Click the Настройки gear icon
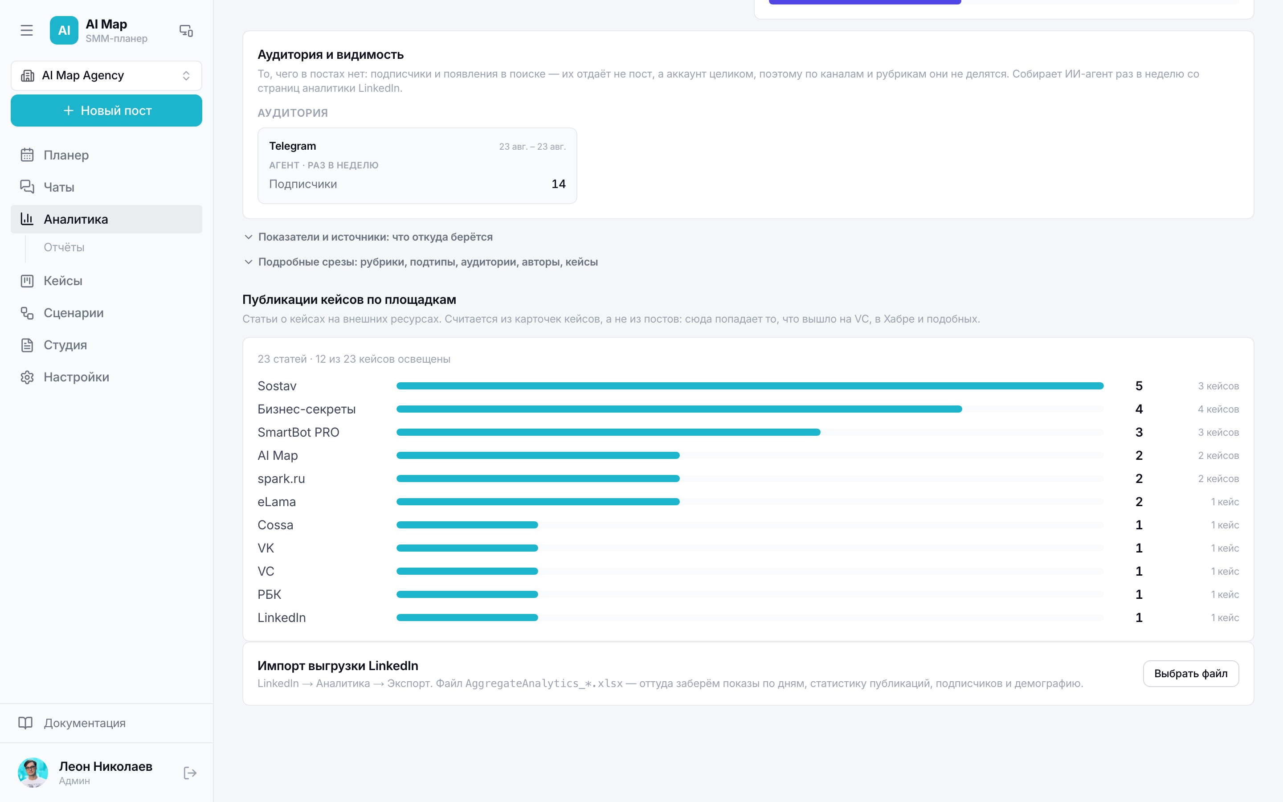 (27, 377)
